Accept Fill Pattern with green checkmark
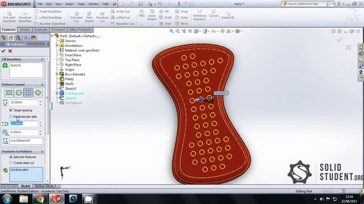The height and width of the screenshot is (204, 364). click(x=3, y=51)
